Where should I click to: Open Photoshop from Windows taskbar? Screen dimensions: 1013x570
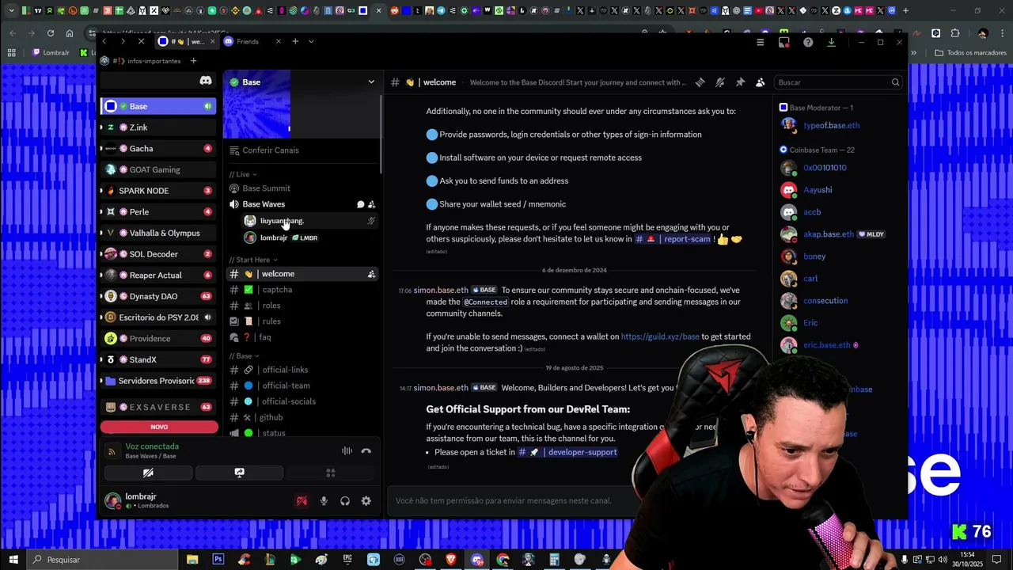point(218,560)
